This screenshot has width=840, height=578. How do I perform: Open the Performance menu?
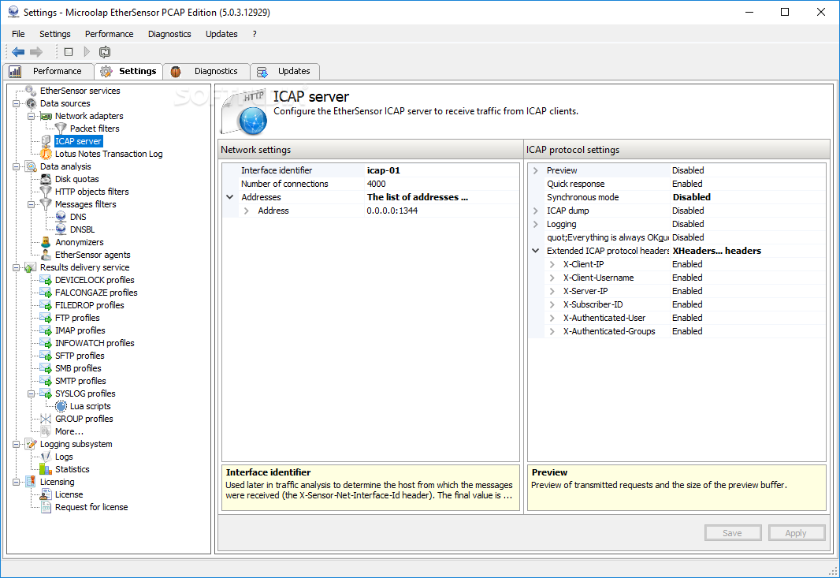click(109, 34)
